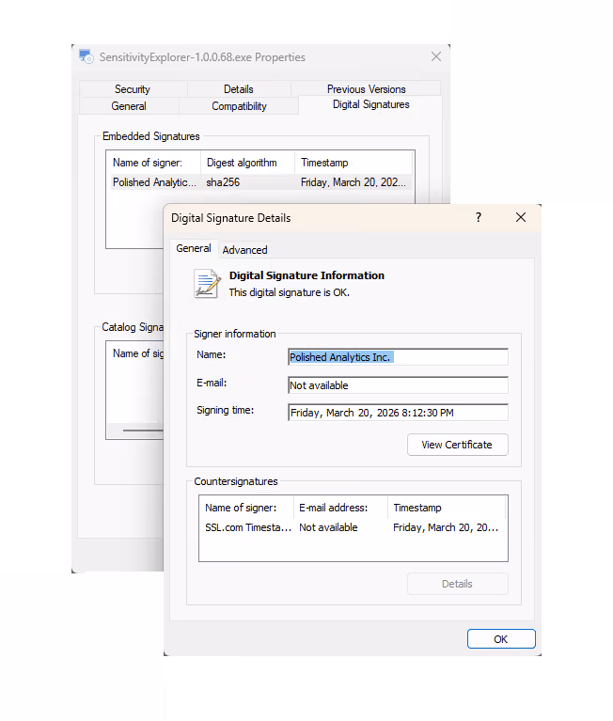Switch to Advanced tab in signature details

click(244, 250)
